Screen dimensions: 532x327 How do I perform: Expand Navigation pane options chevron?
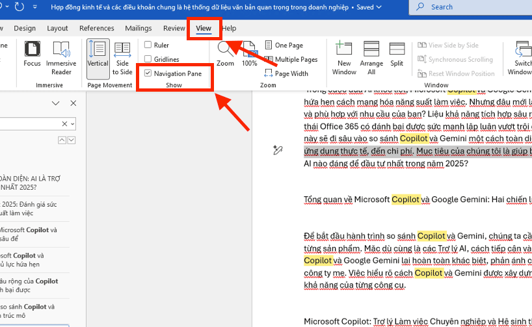pyautogui.click(x=56, y=103)
